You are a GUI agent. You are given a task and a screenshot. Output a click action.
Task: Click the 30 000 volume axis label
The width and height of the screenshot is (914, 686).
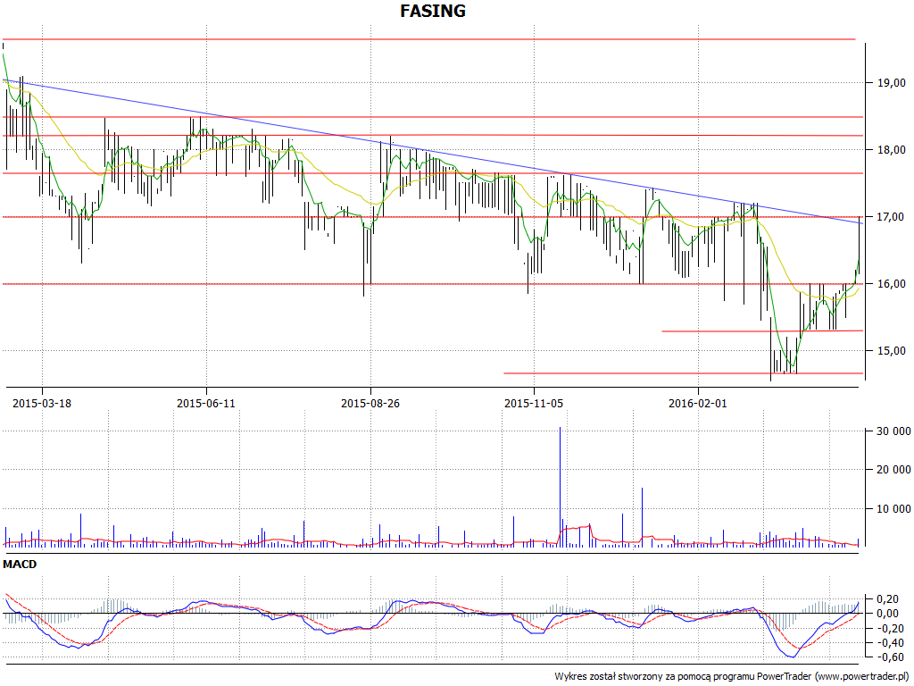[x=893, y=431]
